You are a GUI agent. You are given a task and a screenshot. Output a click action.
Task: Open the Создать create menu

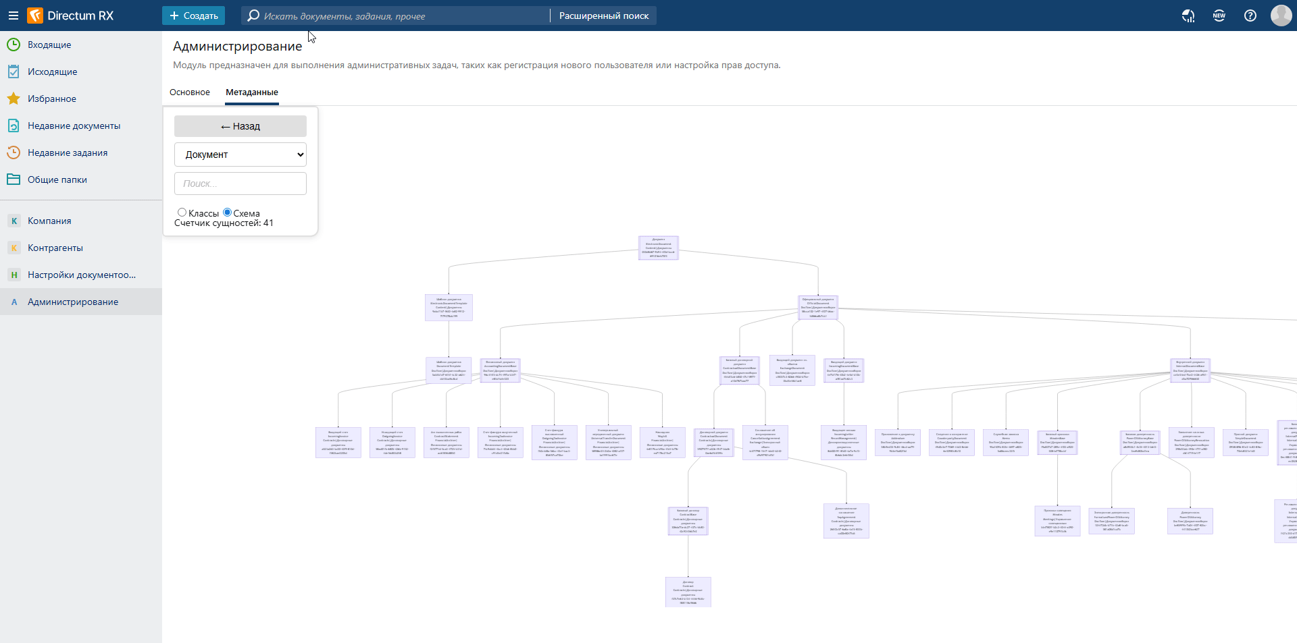pos(193,16)
